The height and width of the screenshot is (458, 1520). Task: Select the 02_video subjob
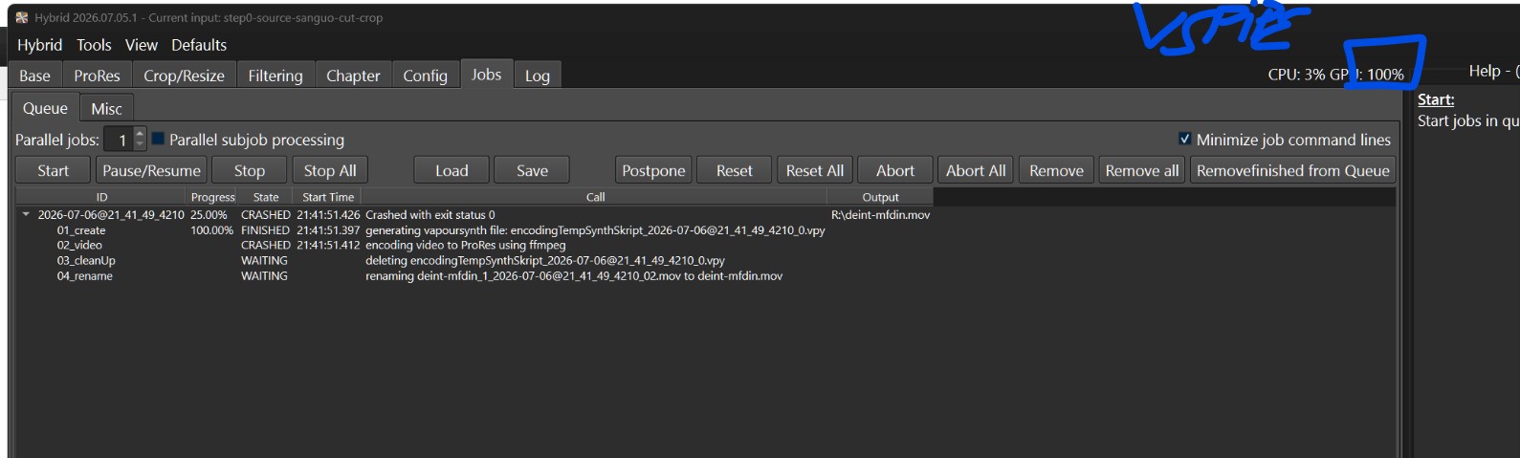click(x=79, y=246)
